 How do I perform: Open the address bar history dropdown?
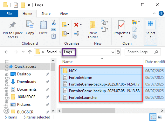(x=113, y=52)
